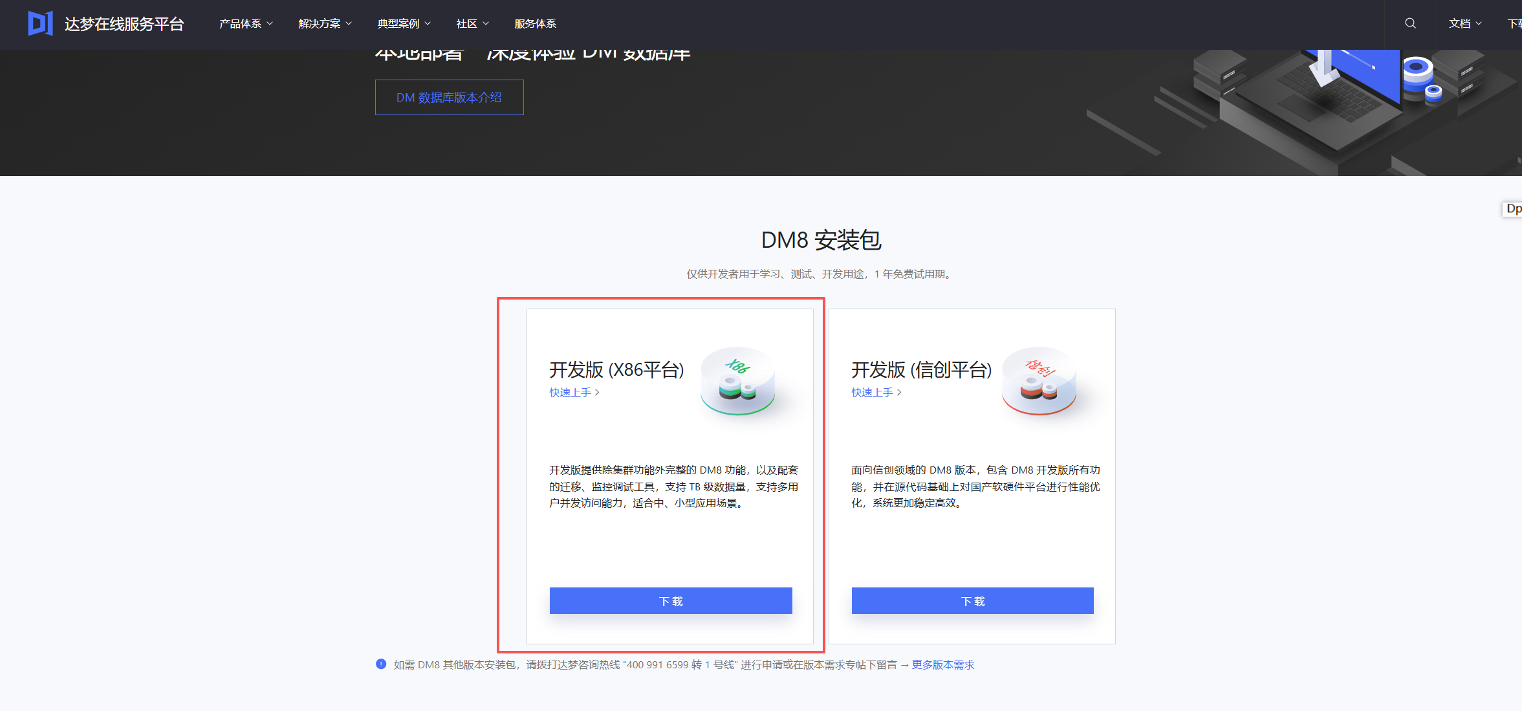This screenshot has width=1522, height=711.
Task: Expand the 文档 dropdown in header
Action: pos(1465,23)
